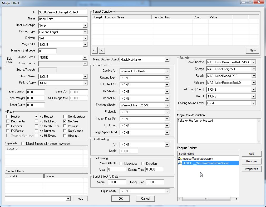Click the previous conditions << button
Viewport: 266px width, 207px height.
click(x=95, y=50)
